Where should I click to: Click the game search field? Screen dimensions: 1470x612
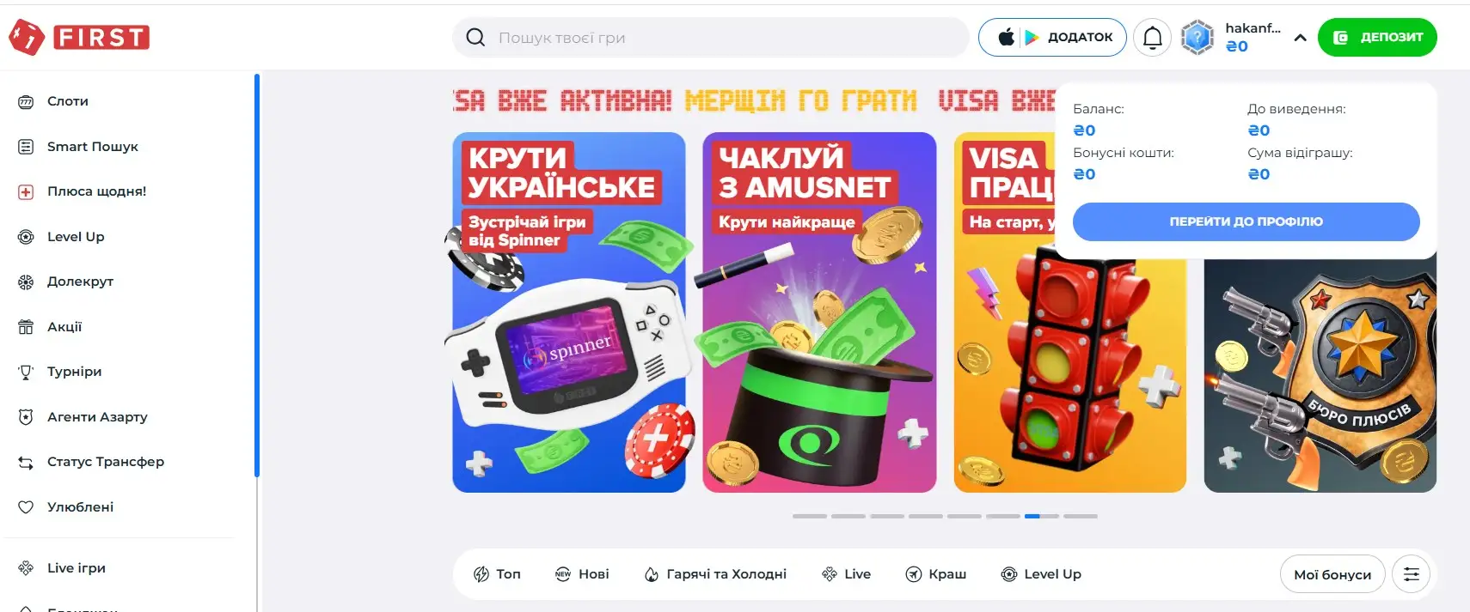711,38
